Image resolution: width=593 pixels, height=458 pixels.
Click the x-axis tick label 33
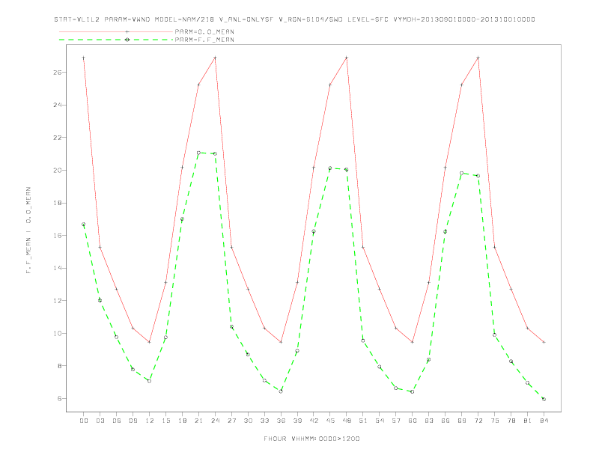264,421
